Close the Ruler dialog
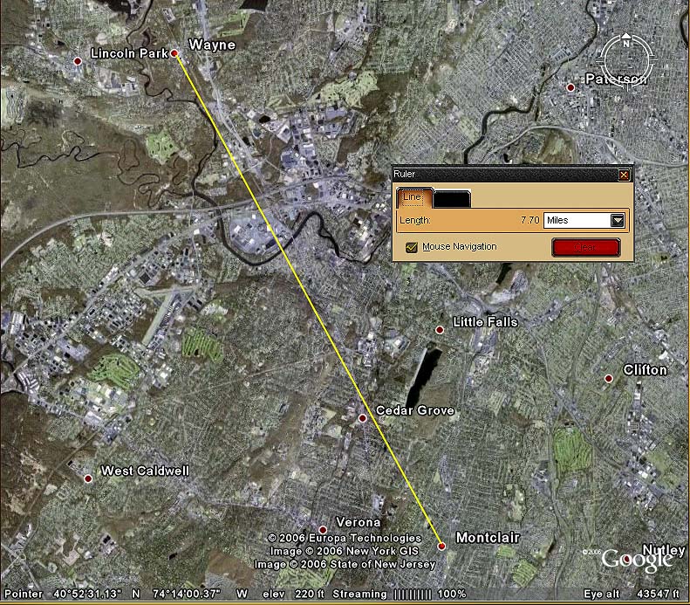This screenshot has height=605, width=690. click(x=623, y=175)
